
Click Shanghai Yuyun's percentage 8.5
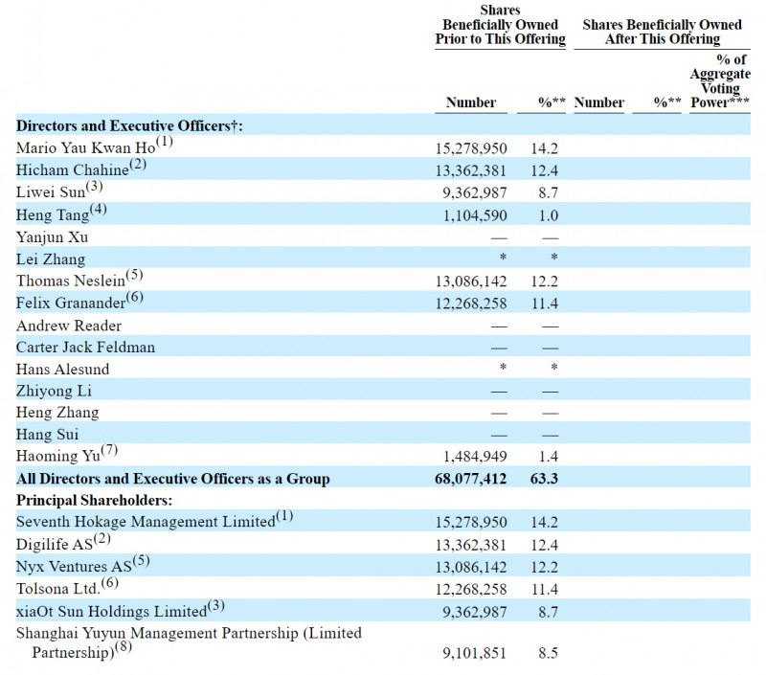point(548,653)
